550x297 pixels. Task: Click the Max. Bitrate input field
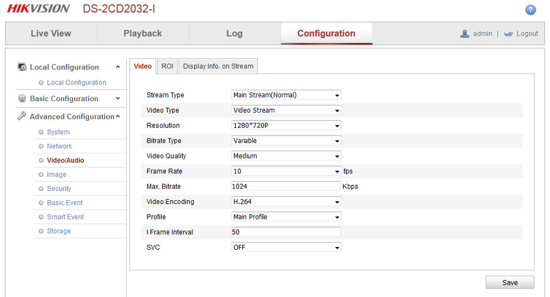coord(286,186)
